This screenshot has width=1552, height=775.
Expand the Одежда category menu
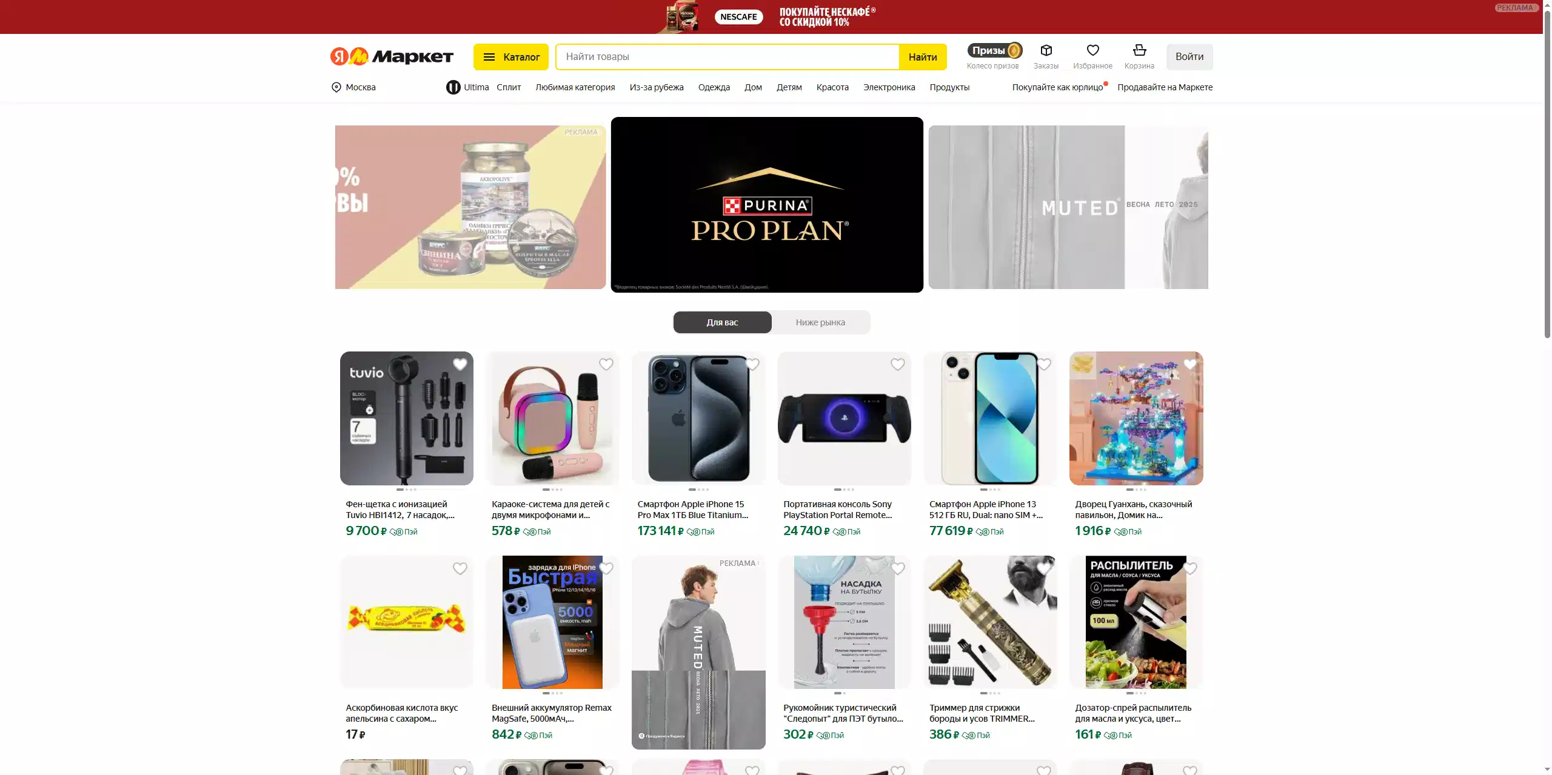tap(714, 87)
